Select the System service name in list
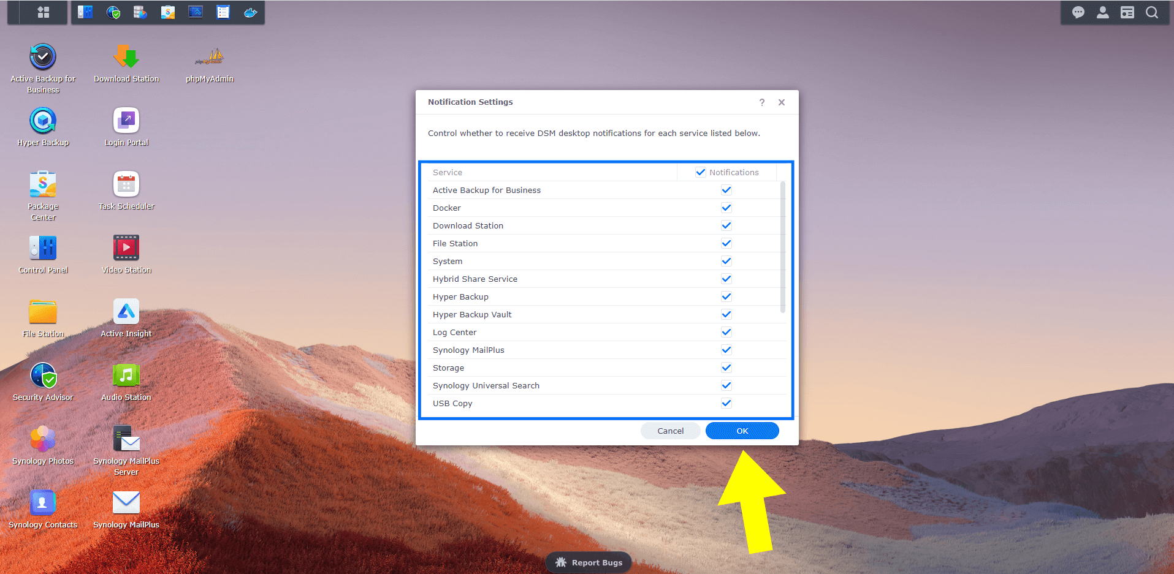Viewport: 1174px width, 574px height. click(x=448, y=261)
